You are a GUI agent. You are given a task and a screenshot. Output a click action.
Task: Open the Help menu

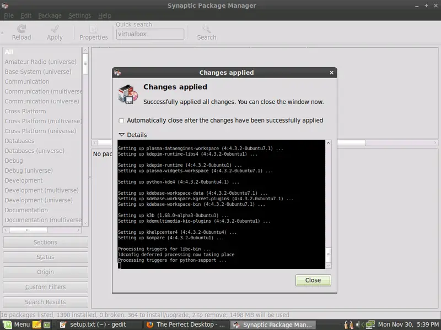pos(105,15)
